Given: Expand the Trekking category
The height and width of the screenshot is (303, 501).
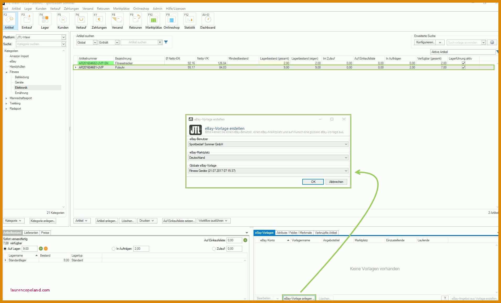Looking at the screenshot, I should (6, 104).
